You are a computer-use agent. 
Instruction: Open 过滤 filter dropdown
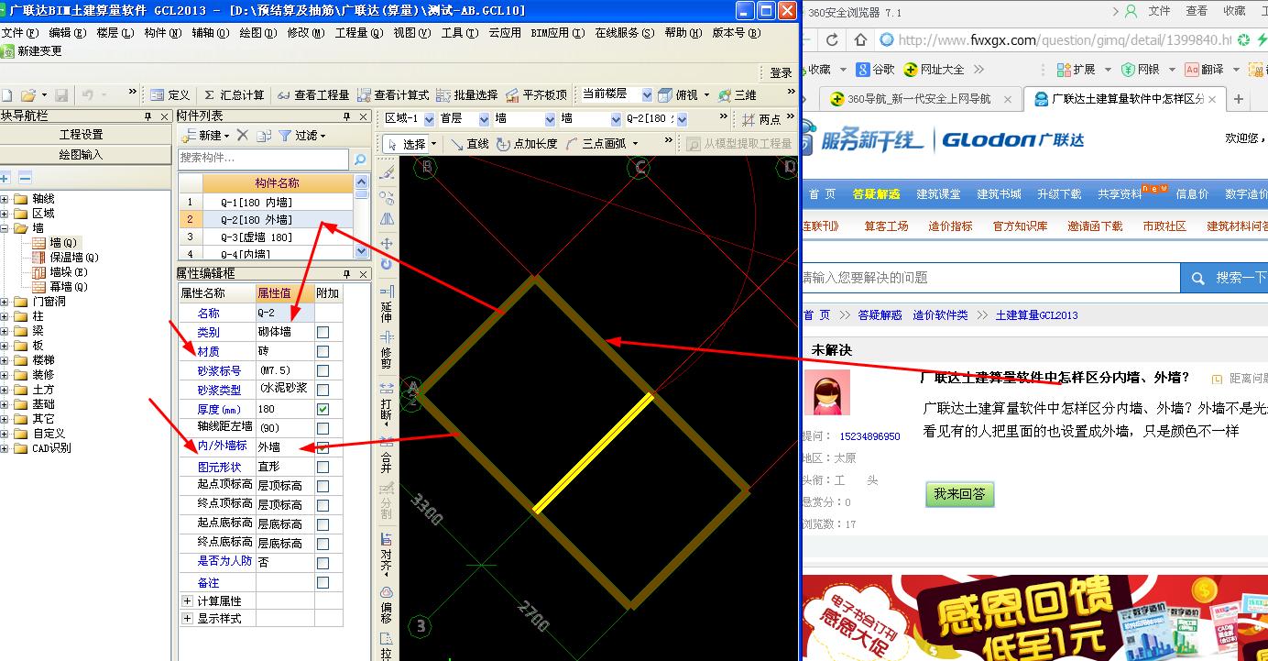302,135
